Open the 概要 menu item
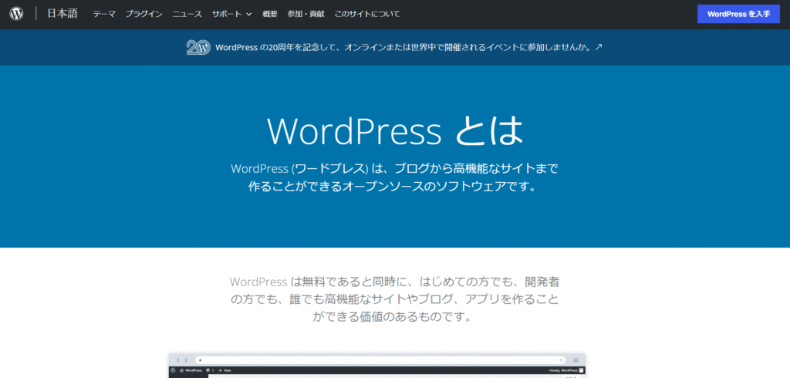790x378 pixels. (269, 14)
